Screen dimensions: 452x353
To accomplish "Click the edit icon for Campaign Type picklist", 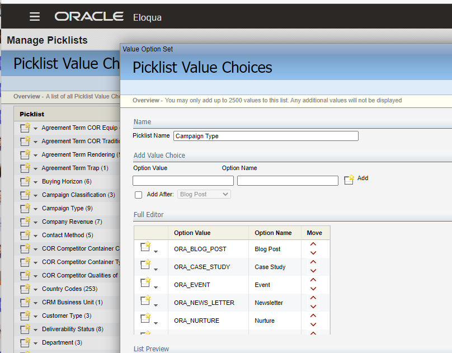I will (x=25, y=208).
